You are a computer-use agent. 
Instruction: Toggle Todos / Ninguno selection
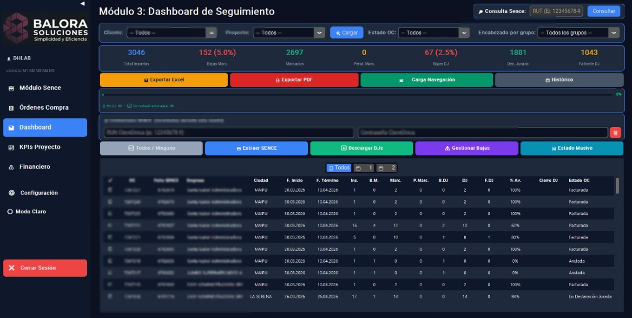[151, 148]
